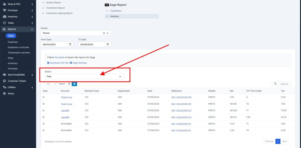Click the blue print icon button
The width and height of the screenshot is (301, 148).
tap(74, 84)
